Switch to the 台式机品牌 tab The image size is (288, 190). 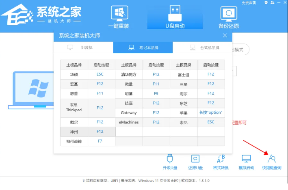coord(202,47)
